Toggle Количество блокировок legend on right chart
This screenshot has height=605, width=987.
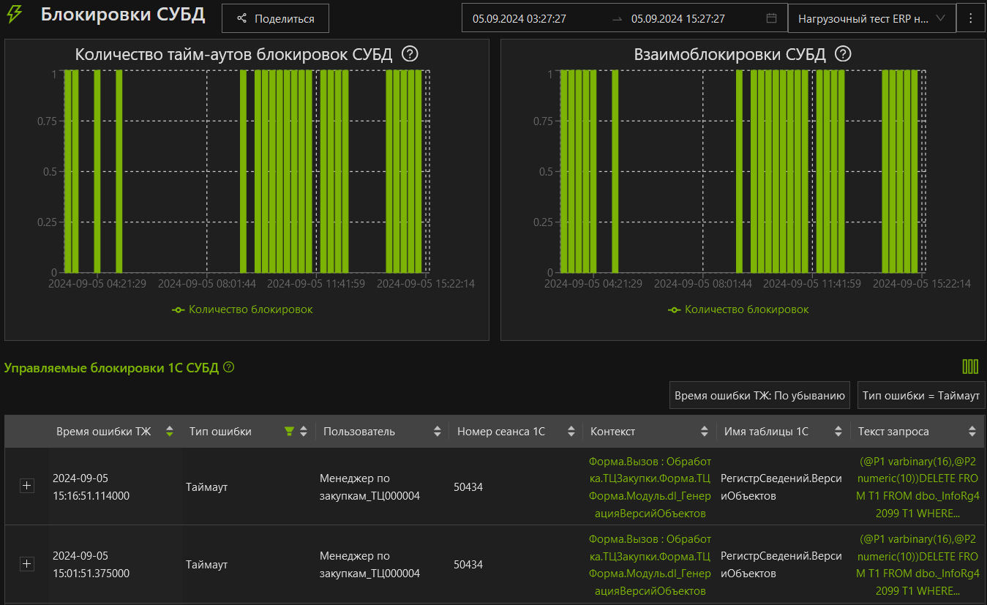click(x=738, y=309)
